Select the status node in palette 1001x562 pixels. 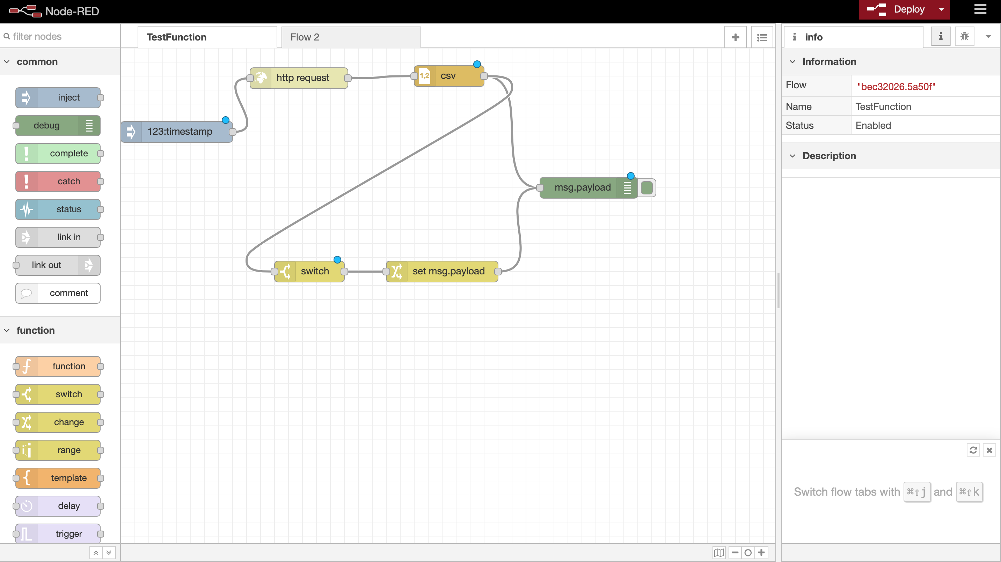point(58,209)
